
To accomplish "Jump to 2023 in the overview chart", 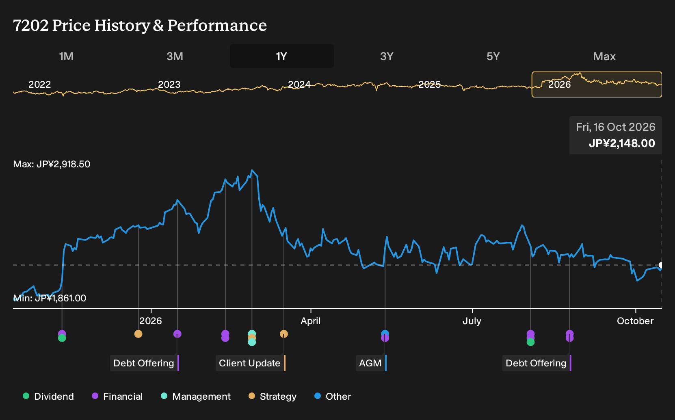I will (169, 84).
